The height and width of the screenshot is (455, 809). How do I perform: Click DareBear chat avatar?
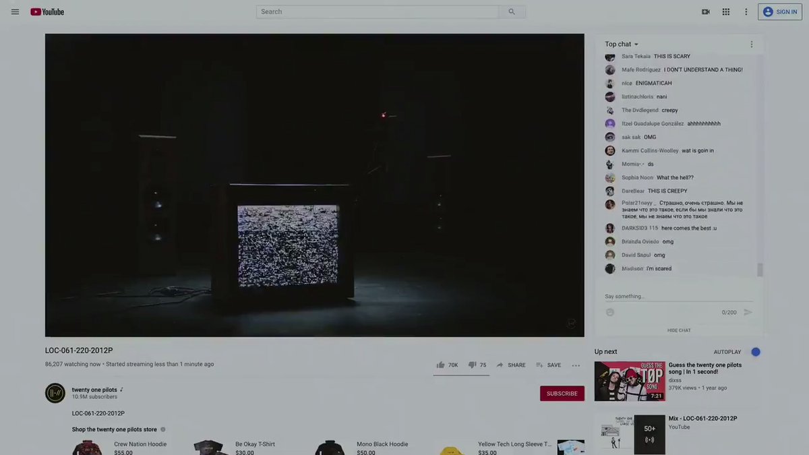610,191
